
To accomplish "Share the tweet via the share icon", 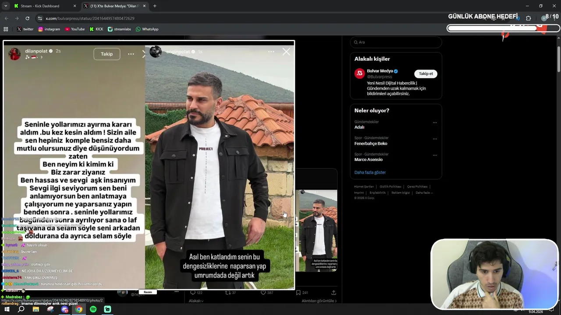I will pos(334,293).
